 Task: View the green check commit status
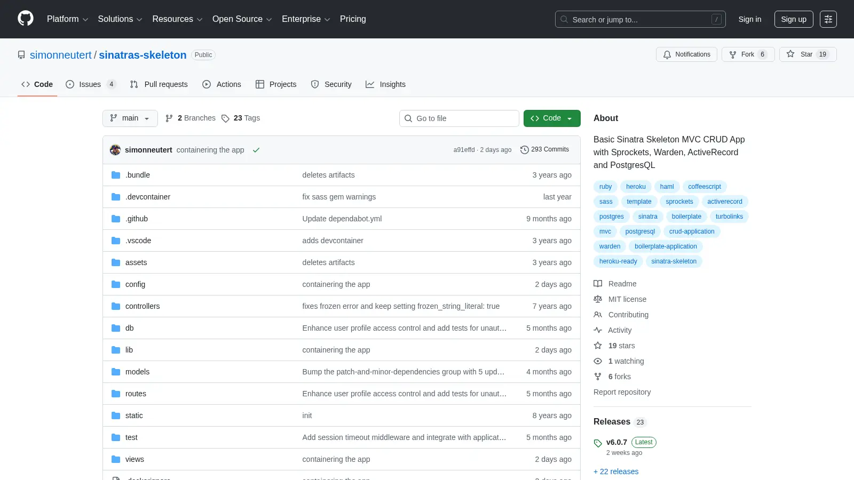[256, 150]
